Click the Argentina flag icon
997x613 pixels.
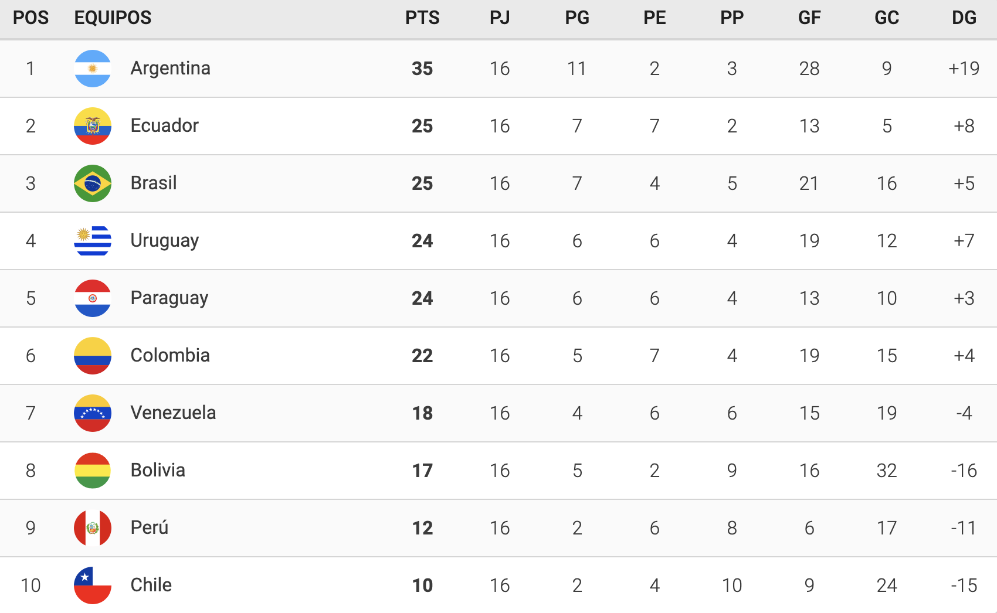(x=93, y=69)
